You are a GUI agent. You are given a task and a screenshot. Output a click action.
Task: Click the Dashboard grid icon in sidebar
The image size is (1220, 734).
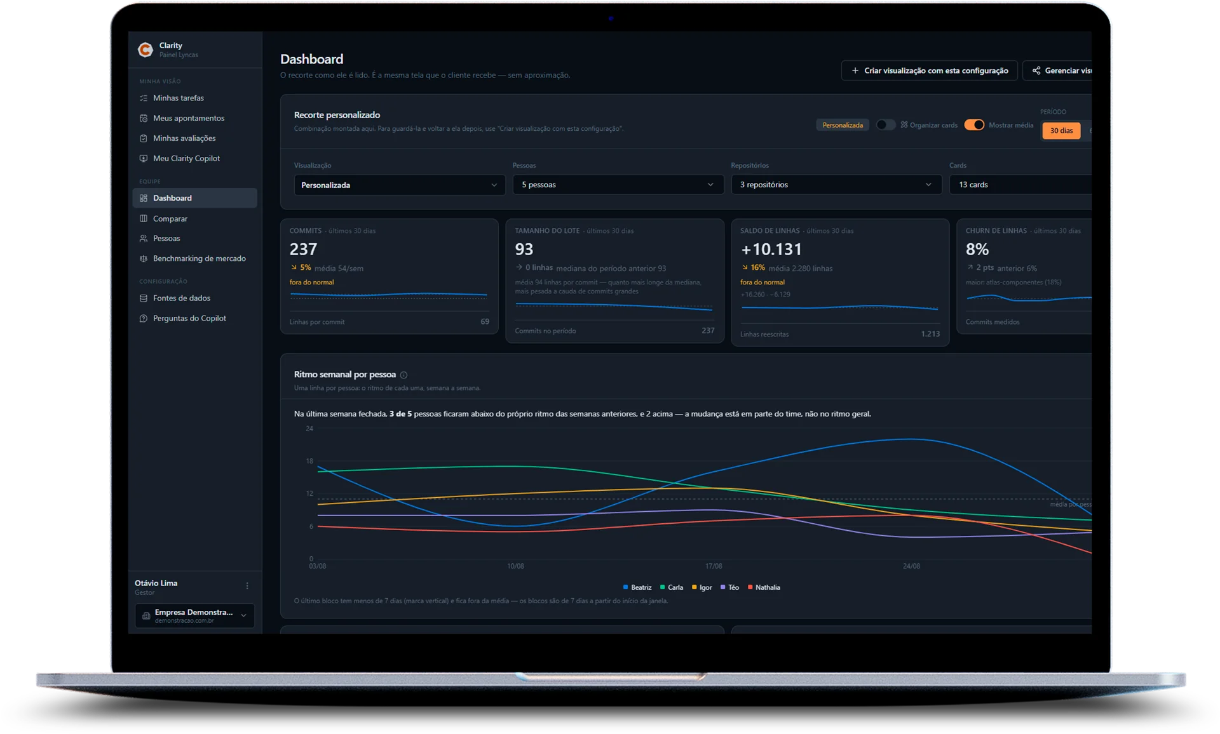coord(144,198)
